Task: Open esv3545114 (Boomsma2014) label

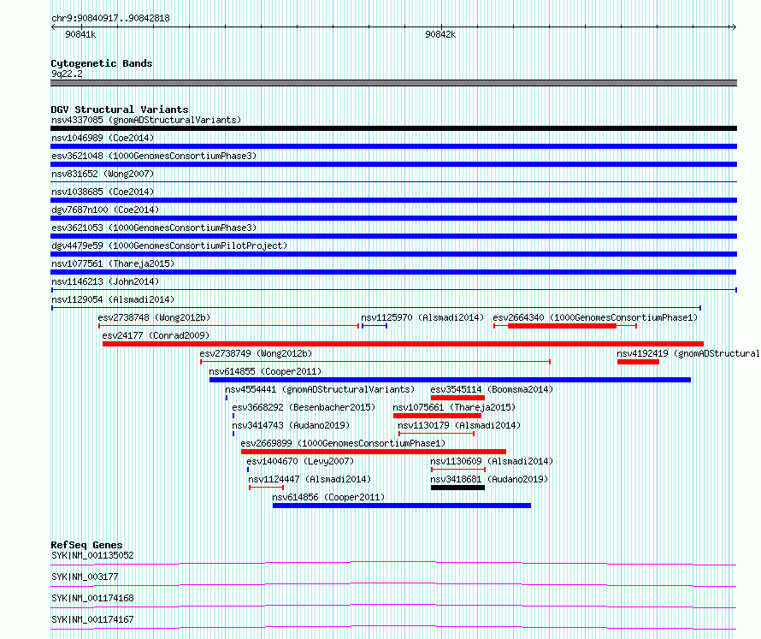Action: point(492,389)
